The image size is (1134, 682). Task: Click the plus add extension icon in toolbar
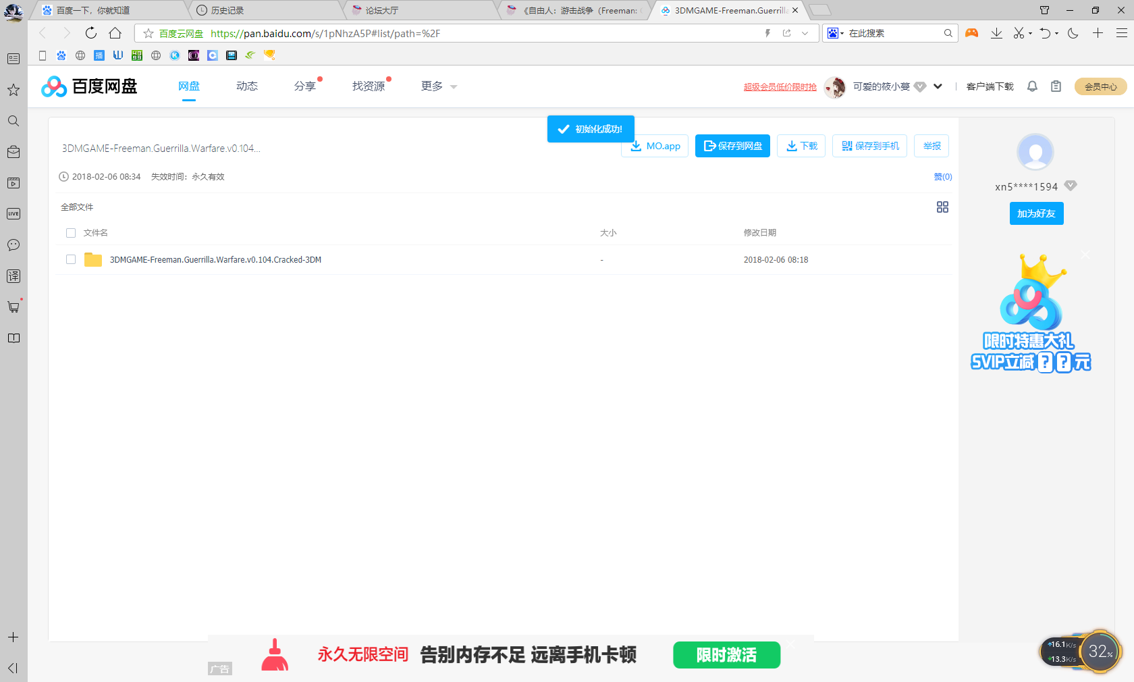pyautogui.click(x=1098, y=33)
